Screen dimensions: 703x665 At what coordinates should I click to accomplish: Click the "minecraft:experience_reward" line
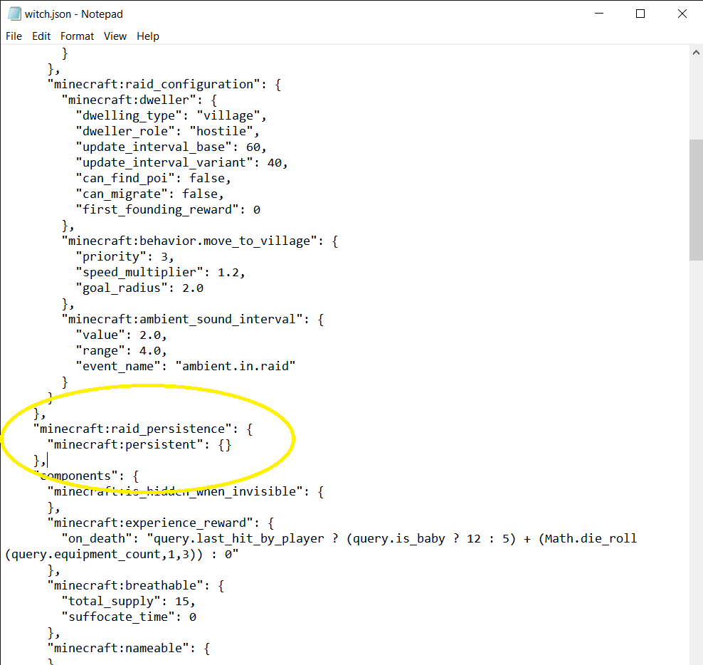tap(161, 523)
